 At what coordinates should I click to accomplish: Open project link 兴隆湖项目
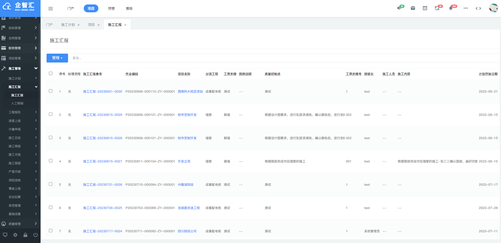tap(185, 185)
